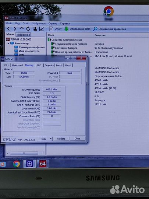
Task: Click the 48840 mWh value
Action: 101,80
